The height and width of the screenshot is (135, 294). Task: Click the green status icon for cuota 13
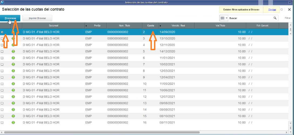click(13, 103)
